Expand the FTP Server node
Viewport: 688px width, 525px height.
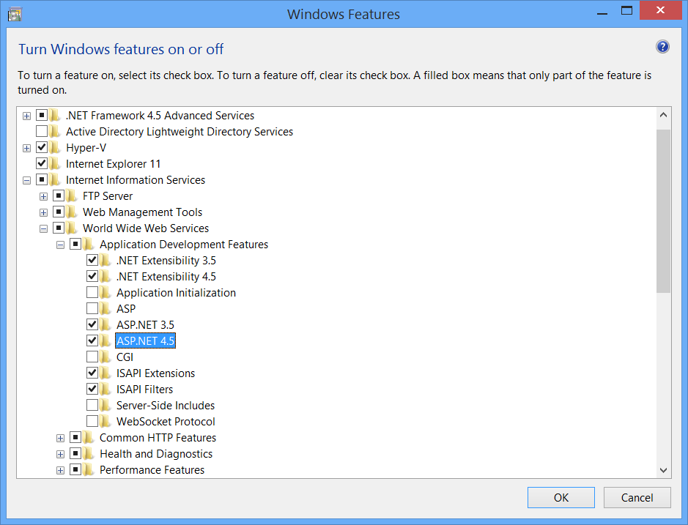(x=43, y=196)
